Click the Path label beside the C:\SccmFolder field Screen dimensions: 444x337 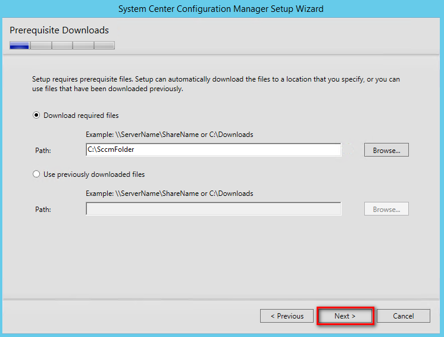43,151
